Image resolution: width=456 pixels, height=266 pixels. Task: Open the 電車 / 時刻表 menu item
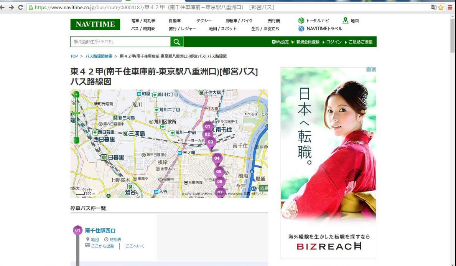(143, 21)
